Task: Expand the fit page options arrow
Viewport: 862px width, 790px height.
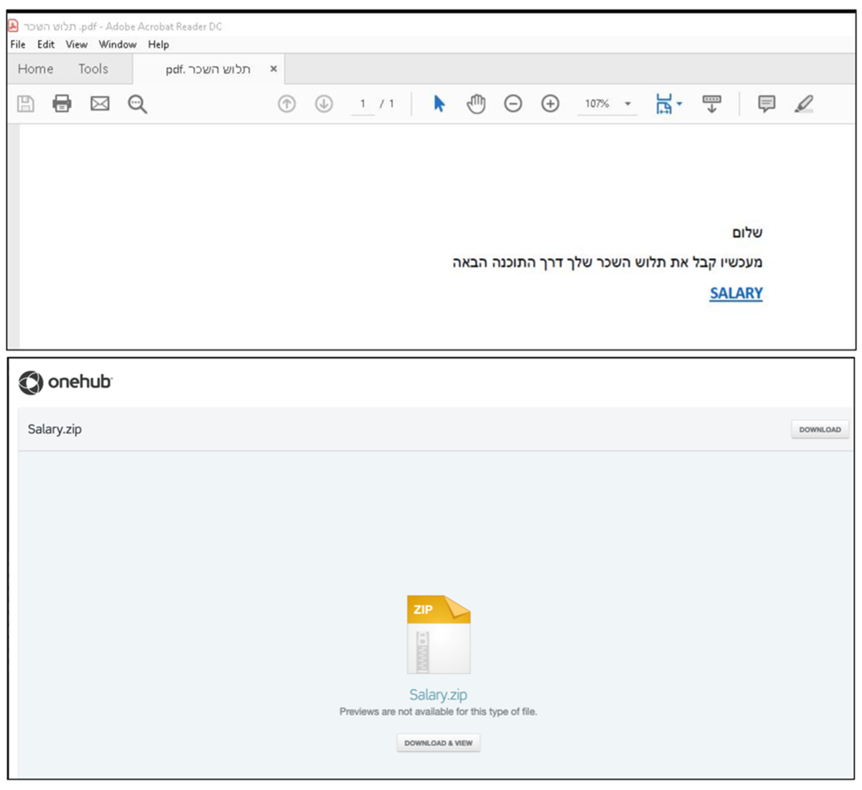Action: click(680, 104)
